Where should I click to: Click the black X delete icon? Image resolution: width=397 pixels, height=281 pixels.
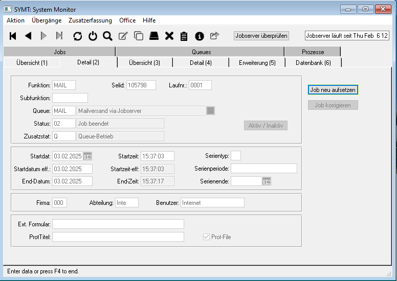pos(169,36)
